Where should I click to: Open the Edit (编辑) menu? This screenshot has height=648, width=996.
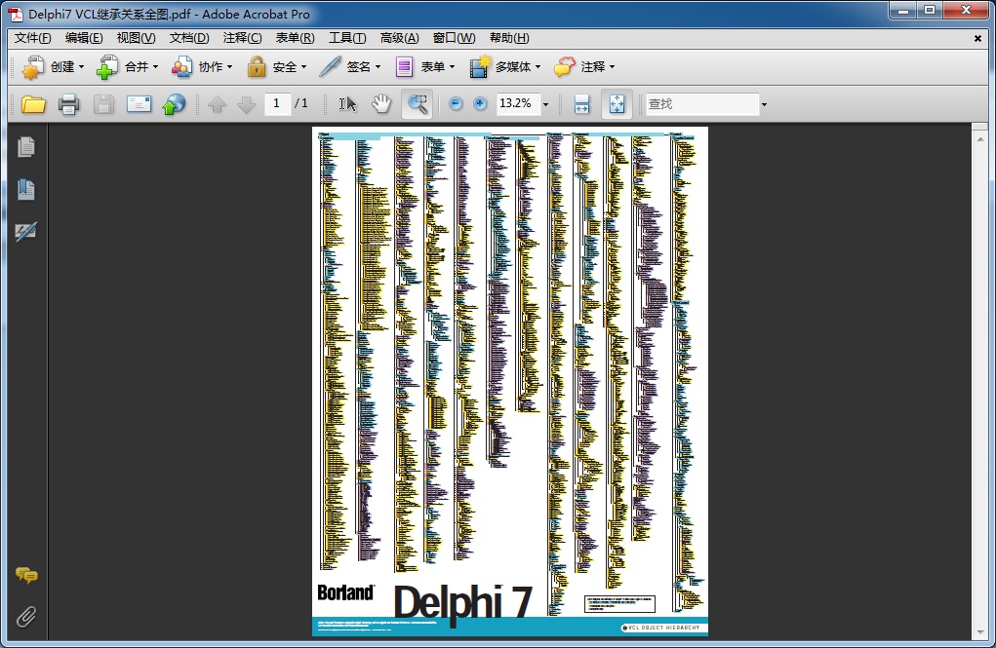coord(84,38)
